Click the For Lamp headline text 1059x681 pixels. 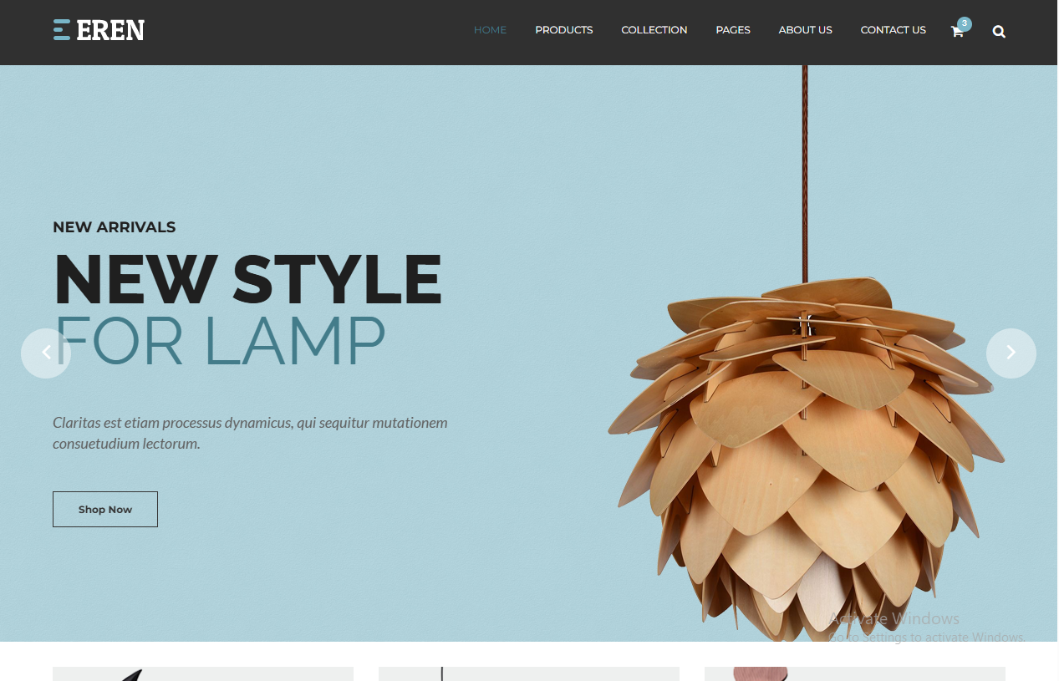[220, 341]
